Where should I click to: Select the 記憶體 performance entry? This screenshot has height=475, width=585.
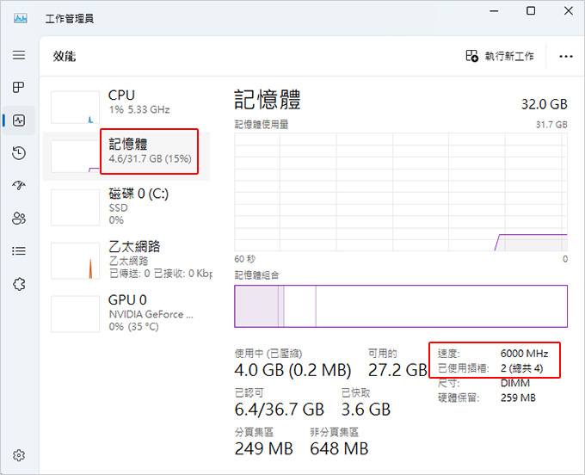(x=126, y=156)
